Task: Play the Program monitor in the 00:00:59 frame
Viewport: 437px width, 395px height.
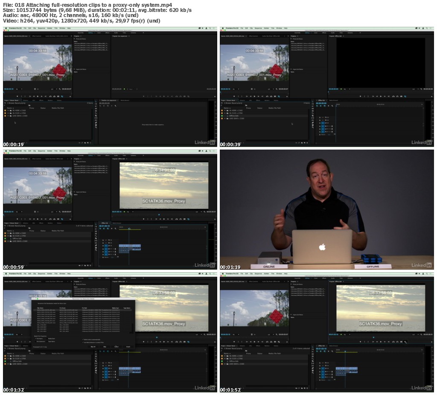Action: [x=164, y=219]
